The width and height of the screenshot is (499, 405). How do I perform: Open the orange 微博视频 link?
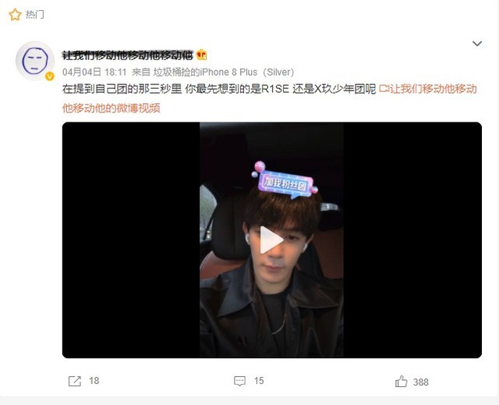pyautogui.click(x=269, y=98)
